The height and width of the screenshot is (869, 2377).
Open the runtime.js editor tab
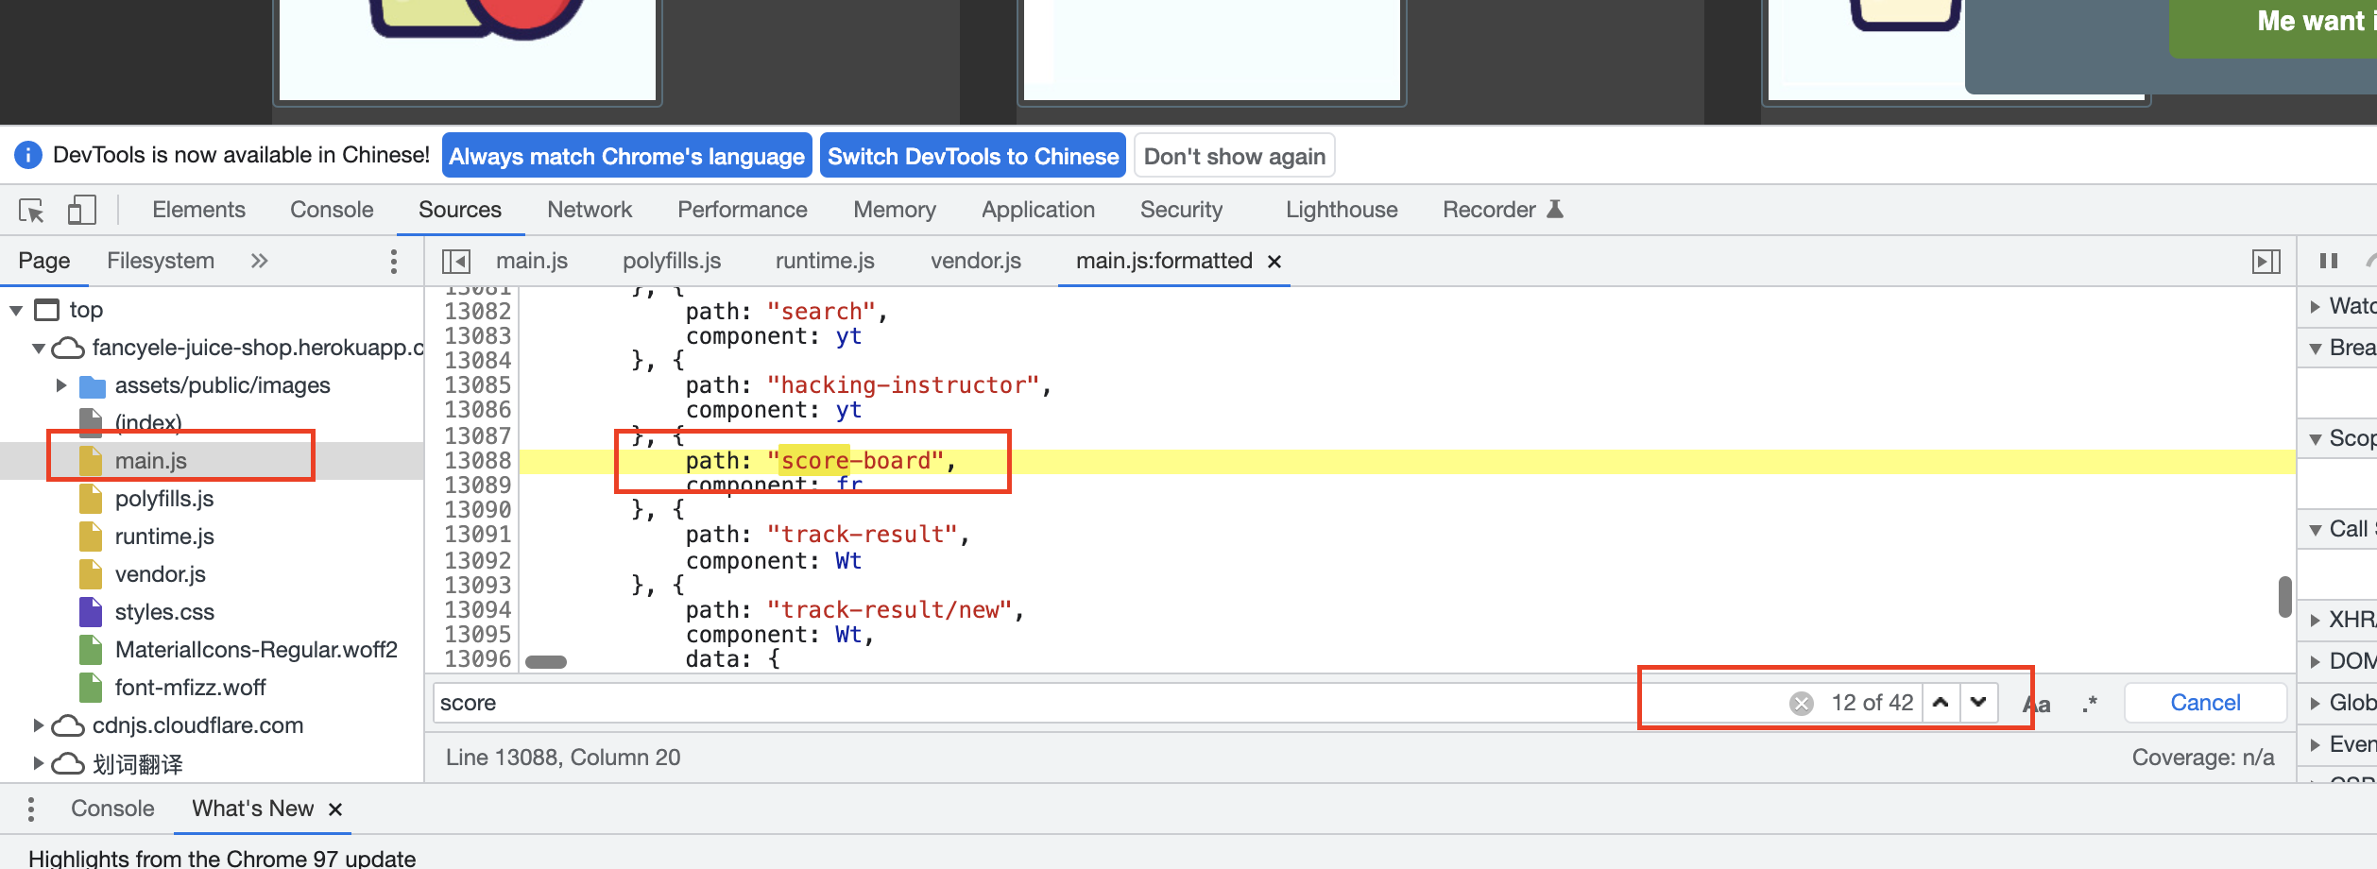coord(825,261)
